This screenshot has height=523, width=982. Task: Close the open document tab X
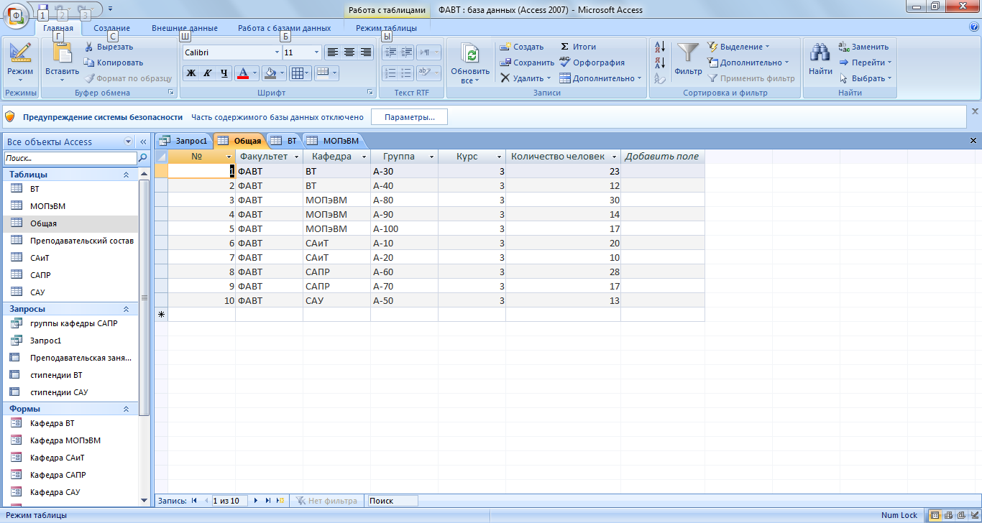click(x=973, y=141)
